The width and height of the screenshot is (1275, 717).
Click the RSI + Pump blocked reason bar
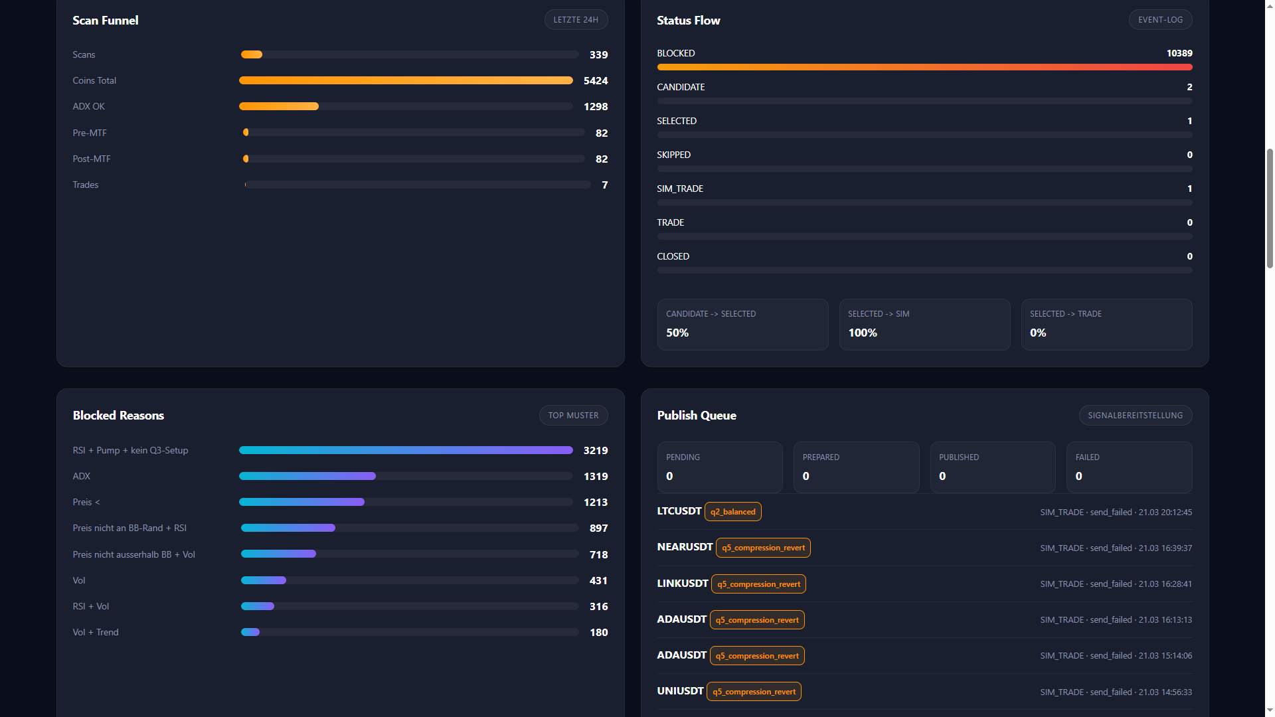click(406, 450)
